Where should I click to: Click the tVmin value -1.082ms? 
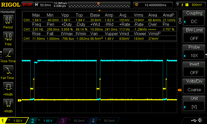[x=83, y=38]
